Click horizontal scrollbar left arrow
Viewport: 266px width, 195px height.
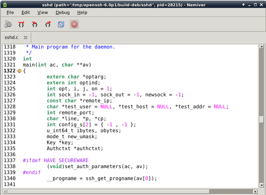point(5,192)
